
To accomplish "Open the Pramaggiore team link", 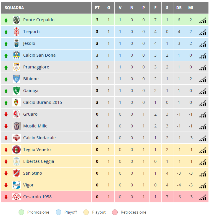I will (36, 67).
